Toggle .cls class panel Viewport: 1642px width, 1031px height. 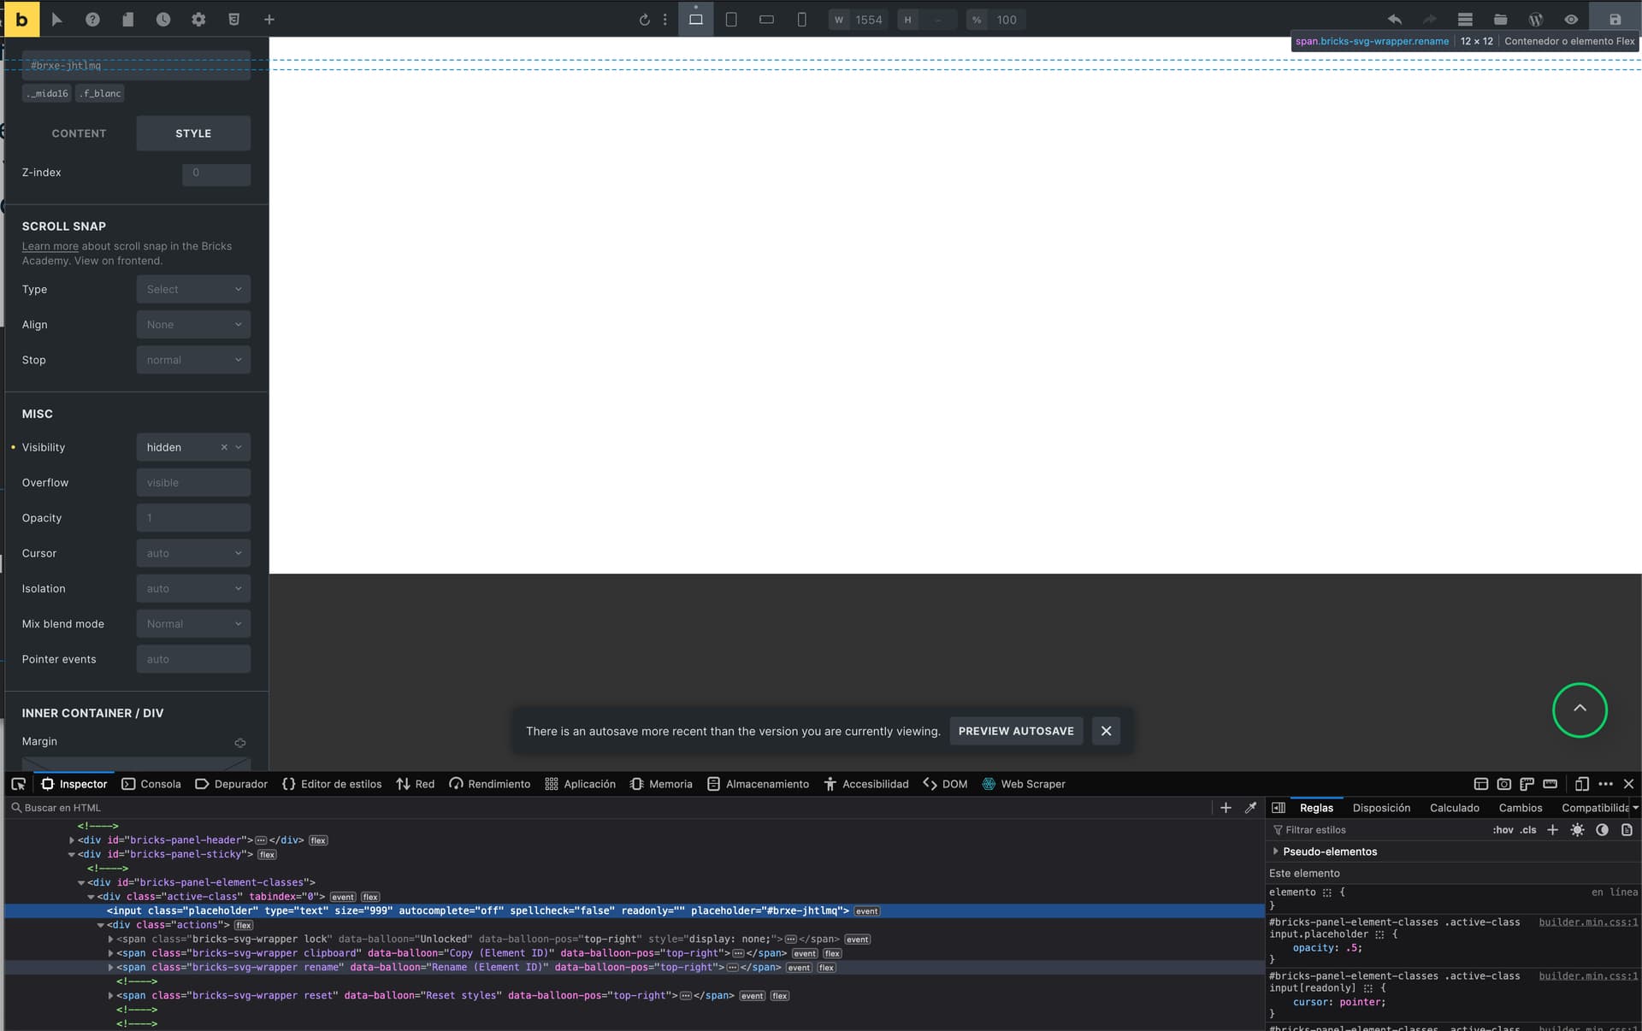point(1527,830)
